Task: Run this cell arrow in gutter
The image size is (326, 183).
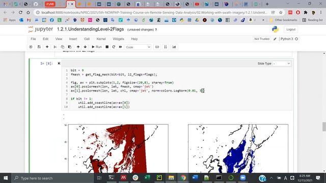Action: click(x=59, y=63)
